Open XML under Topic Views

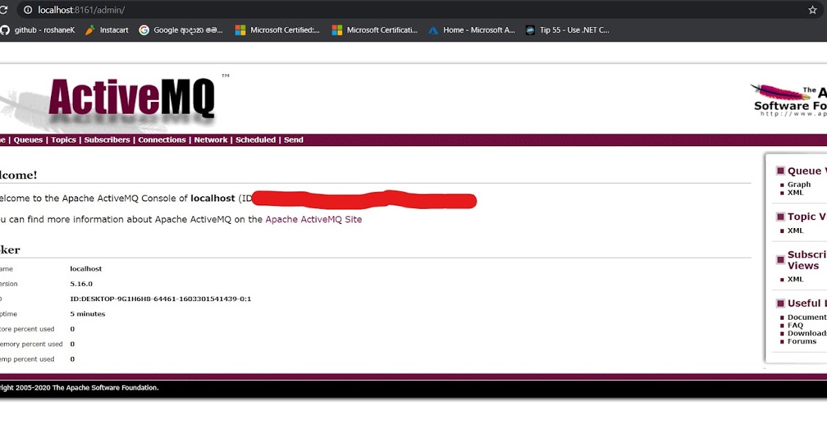796,230
